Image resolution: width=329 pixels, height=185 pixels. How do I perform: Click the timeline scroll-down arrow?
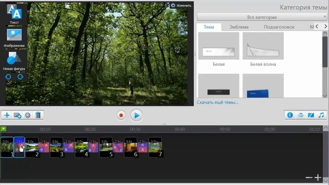pyautogui.click(x=325, y=180)
